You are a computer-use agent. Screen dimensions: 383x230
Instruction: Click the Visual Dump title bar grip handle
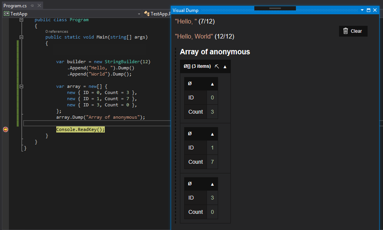click(275, 8)
